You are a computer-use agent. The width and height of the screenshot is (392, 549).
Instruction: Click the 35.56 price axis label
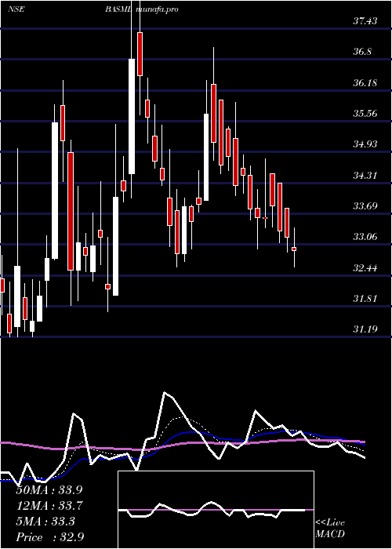pos(365,114)
